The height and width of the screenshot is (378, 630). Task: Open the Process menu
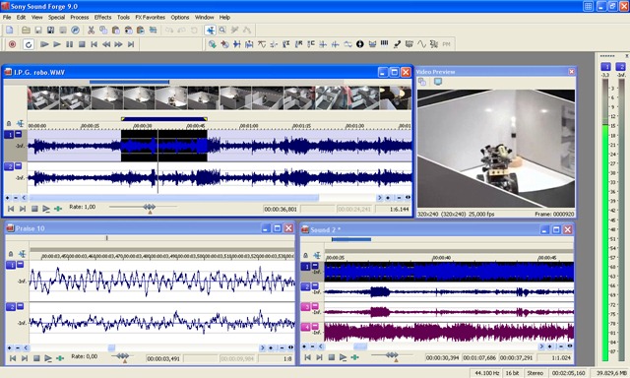[79, 18]
